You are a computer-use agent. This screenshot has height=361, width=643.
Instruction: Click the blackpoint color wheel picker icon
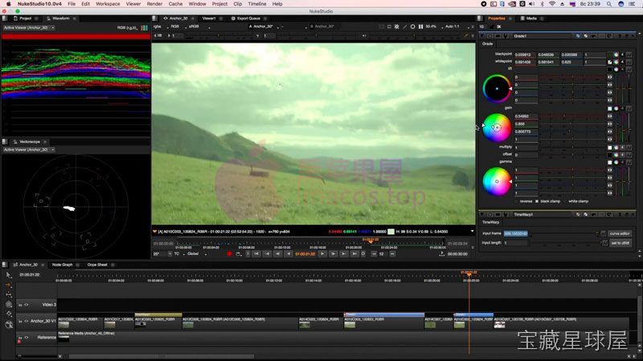(x=616, y=55)
